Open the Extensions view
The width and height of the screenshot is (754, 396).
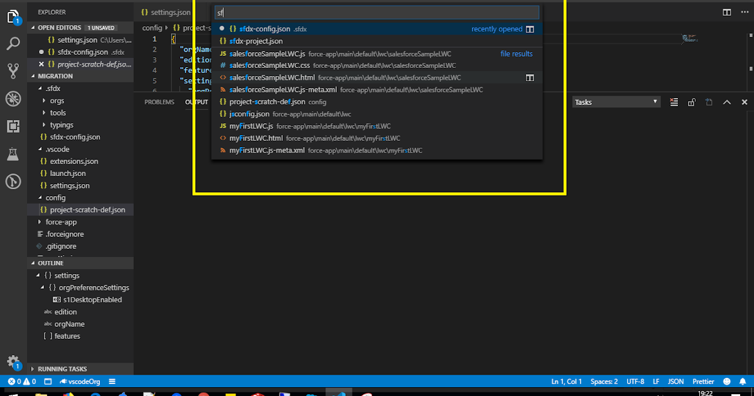[x=13, y=126]
